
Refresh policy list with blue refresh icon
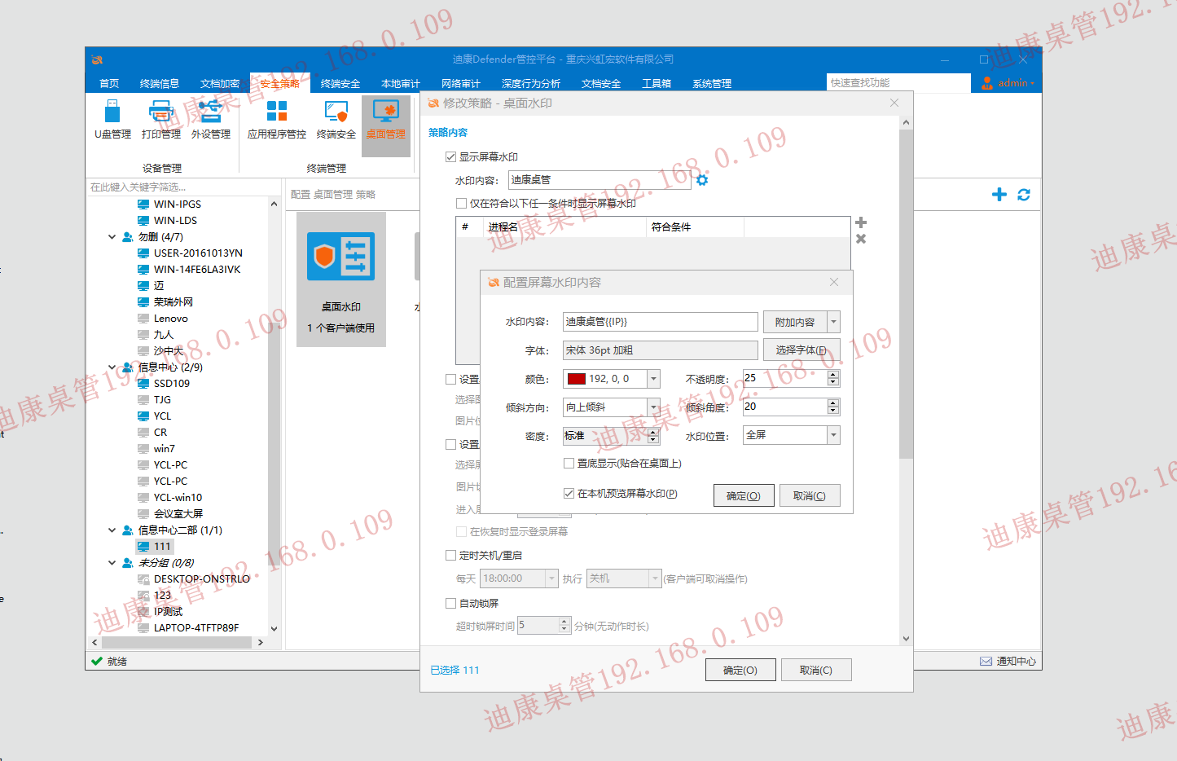1024,195
